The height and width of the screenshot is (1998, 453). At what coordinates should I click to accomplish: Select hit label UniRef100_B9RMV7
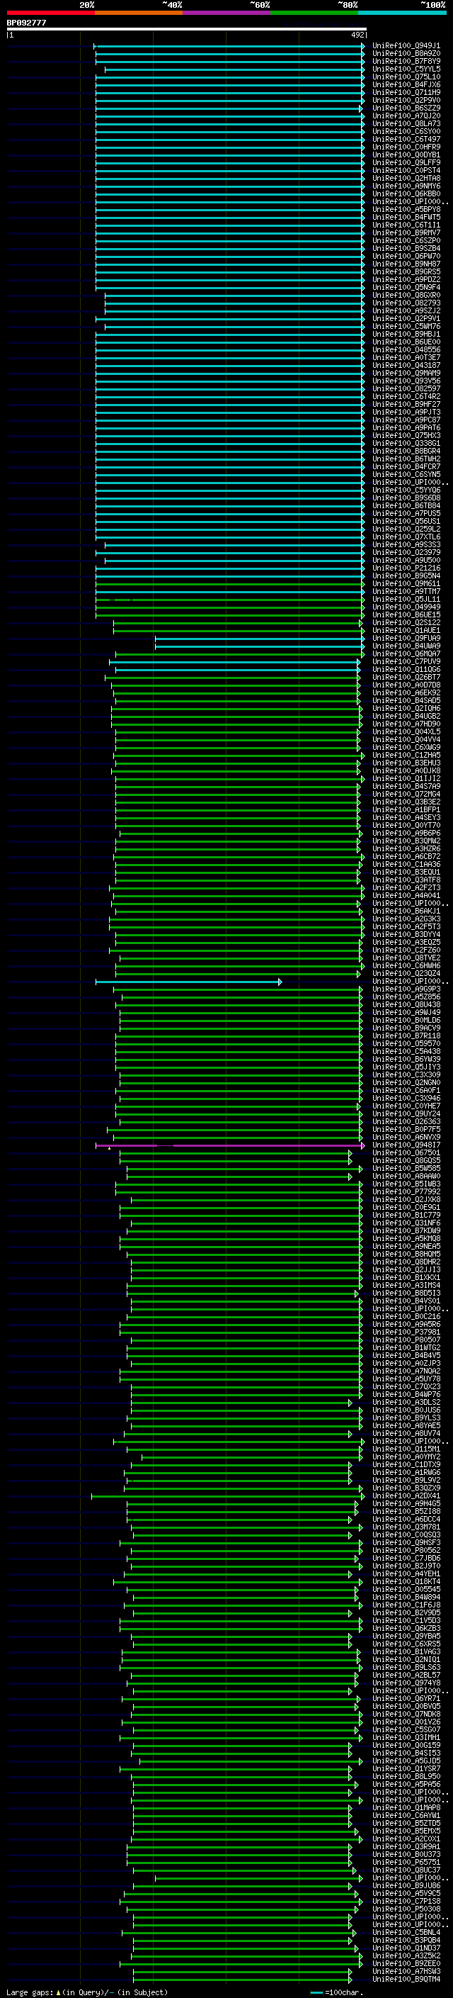(406, 232)
